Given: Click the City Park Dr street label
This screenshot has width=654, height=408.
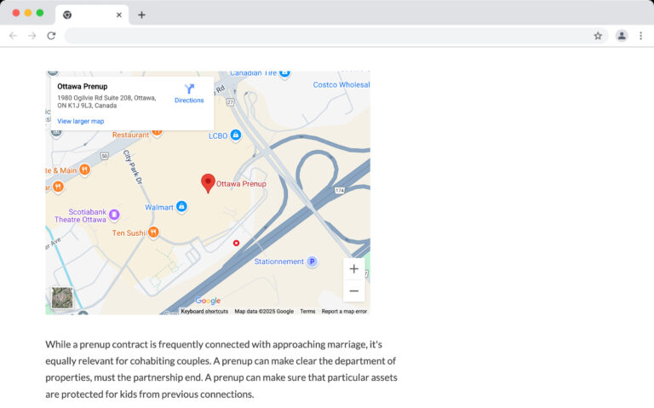Looking at the screenshot, I should [133, 167].
